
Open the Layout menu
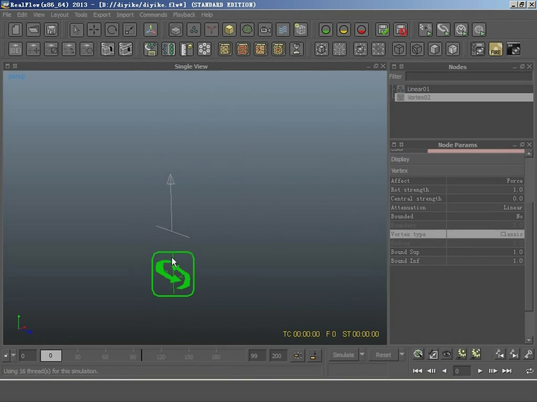(60, 15)
